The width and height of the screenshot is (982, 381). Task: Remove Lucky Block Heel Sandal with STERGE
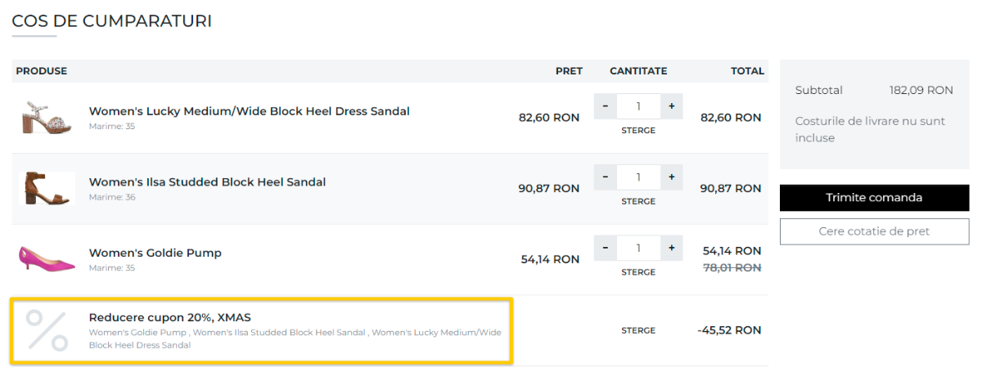(638, 130)
